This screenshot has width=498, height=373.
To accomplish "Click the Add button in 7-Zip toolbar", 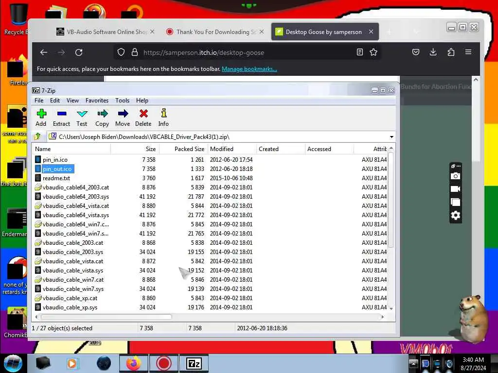I will coord(41,118).
